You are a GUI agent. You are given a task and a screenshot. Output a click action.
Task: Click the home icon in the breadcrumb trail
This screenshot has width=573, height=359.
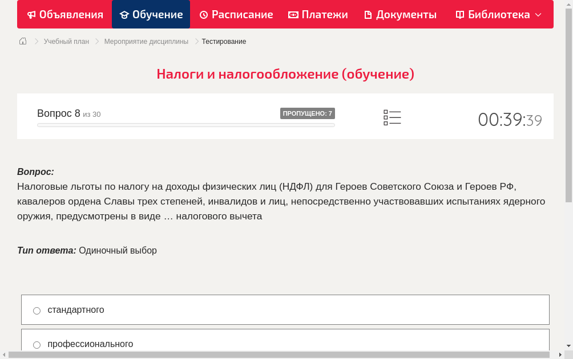pyautogui.click(x=23, y=41)
